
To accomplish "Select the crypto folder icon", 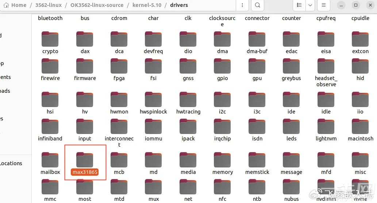I will [50, 39].
